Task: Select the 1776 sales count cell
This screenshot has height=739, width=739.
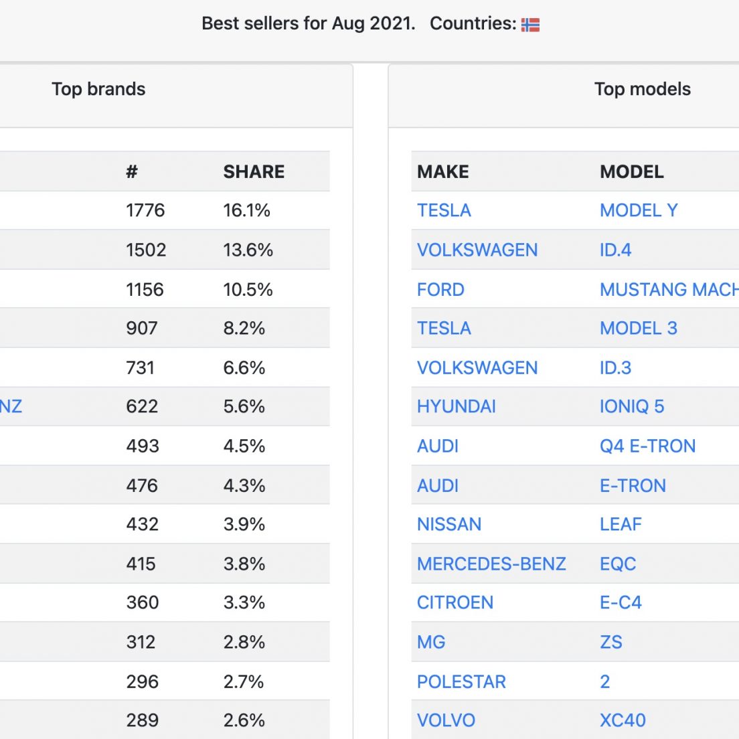Action: tap(145, 210)
